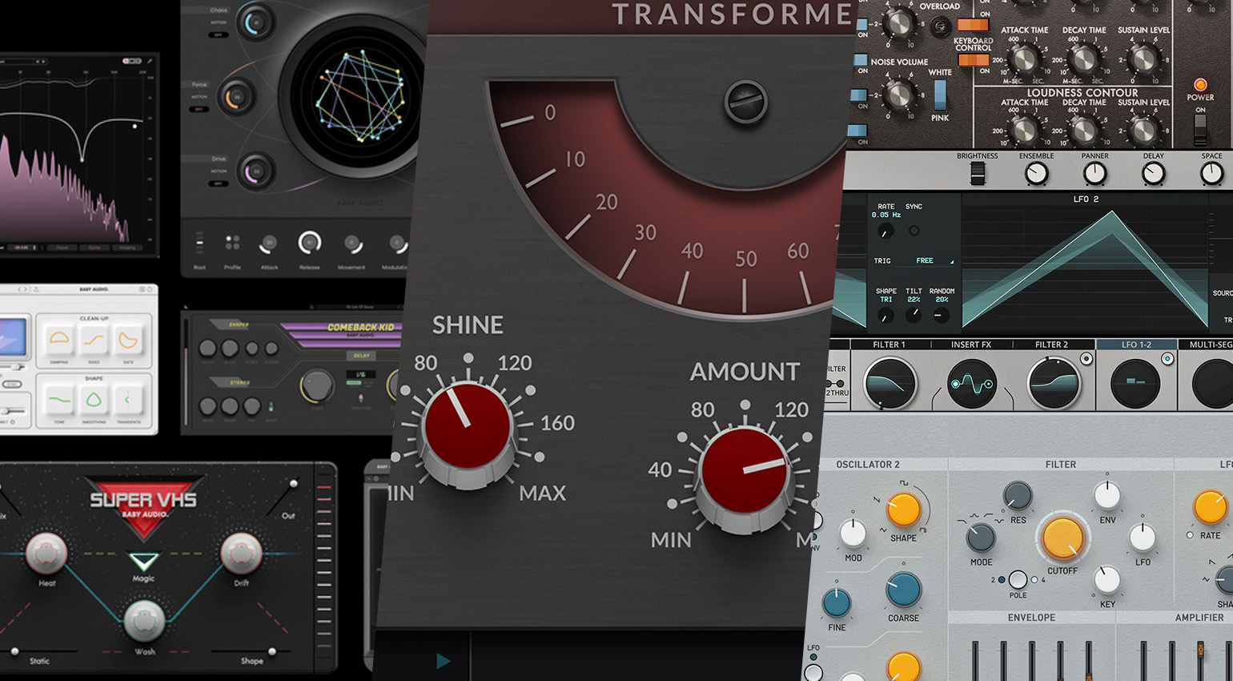Click the Noise Volume knob
Image resolution: width=1233 pixels, height=681 pixels.
(x=900, y=95)
